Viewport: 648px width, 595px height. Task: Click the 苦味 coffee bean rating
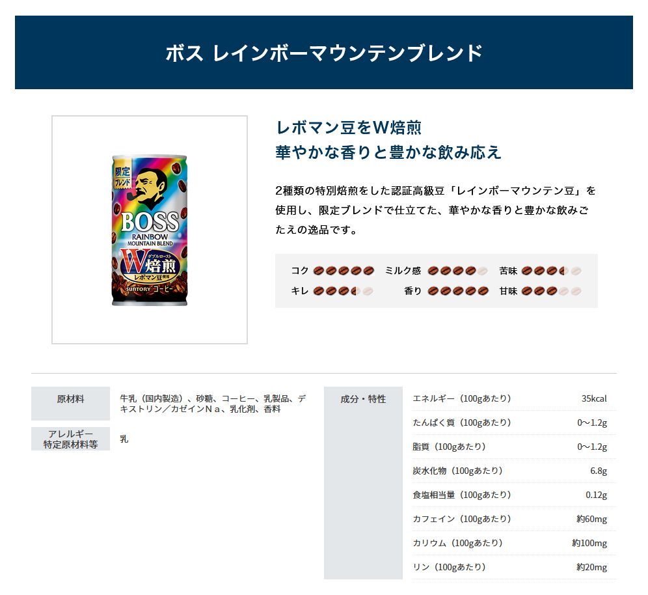click(x=551, y=271)
